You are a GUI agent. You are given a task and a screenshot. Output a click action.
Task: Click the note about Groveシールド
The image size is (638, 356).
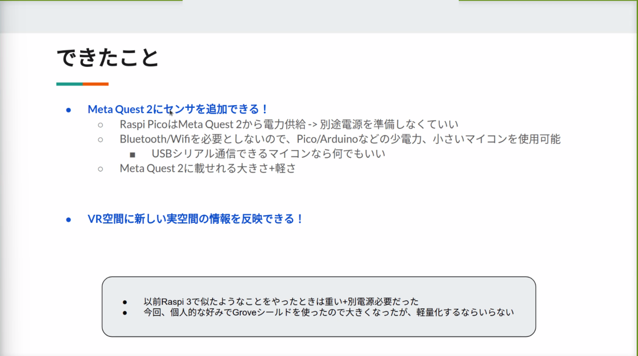(x=329, y=312)
